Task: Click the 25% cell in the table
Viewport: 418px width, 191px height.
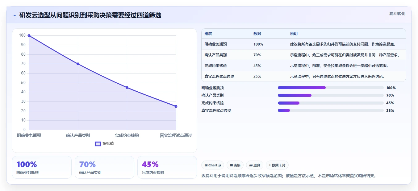Action: click(x=257, y=77)
